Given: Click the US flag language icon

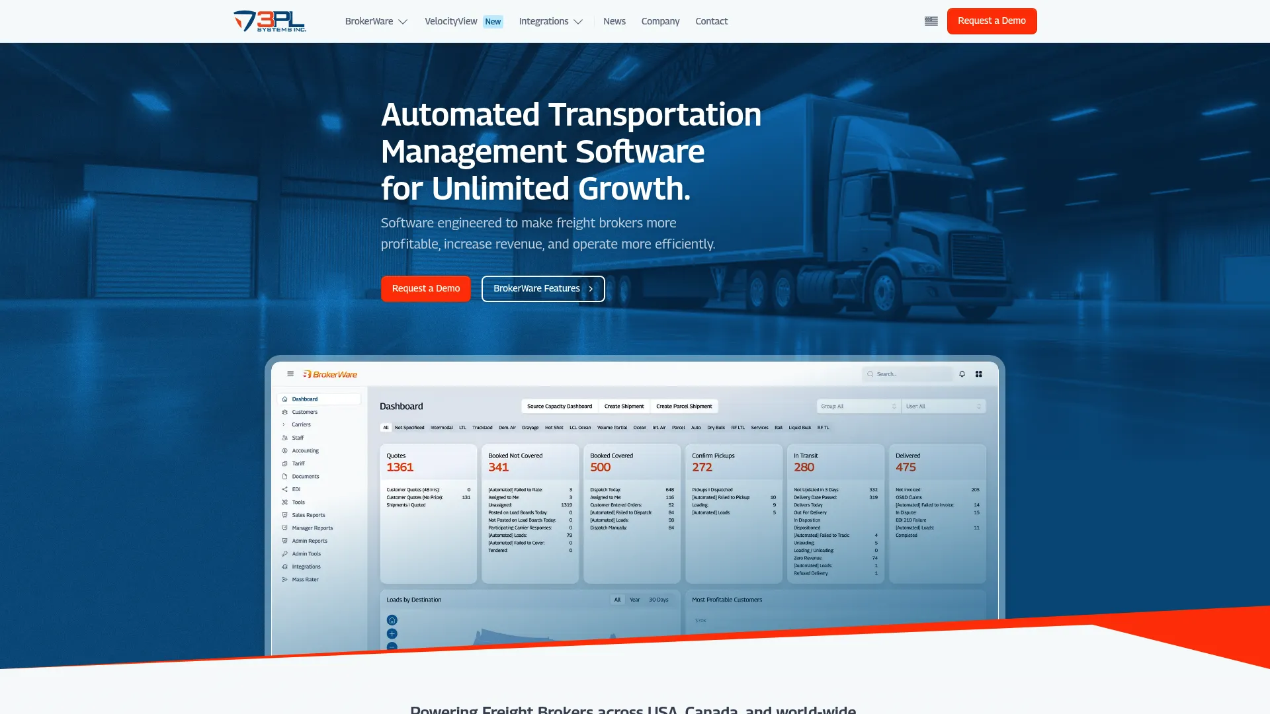Looking at the screenshot, I should coord(931,21).
